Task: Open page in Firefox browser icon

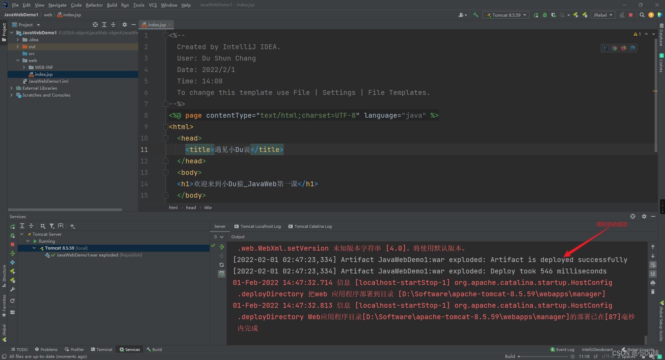Action: point(623,48)
